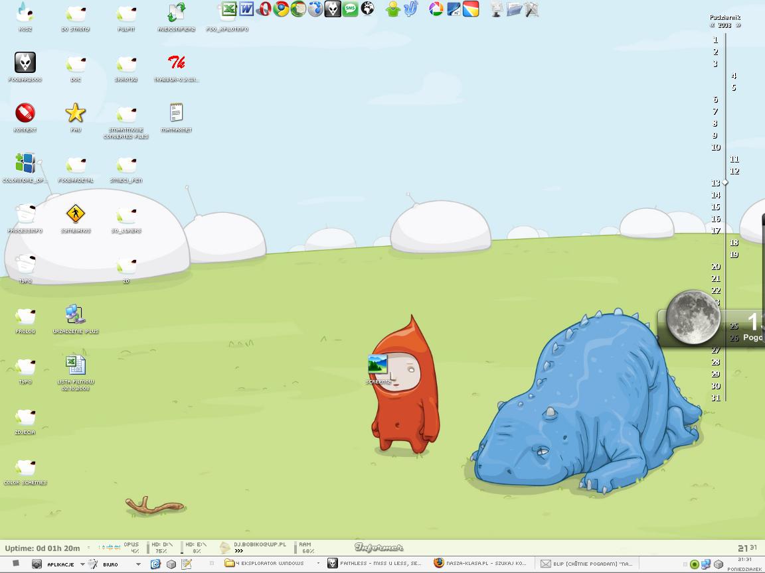Launch Word from the top dock
This screenshot has height=573, width=765.
coord(246,9)
